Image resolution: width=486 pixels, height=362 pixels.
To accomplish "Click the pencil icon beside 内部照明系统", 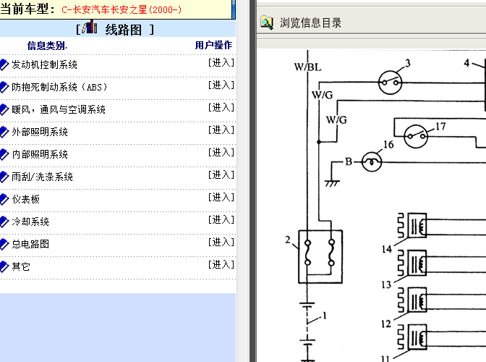I will [4, 154].
